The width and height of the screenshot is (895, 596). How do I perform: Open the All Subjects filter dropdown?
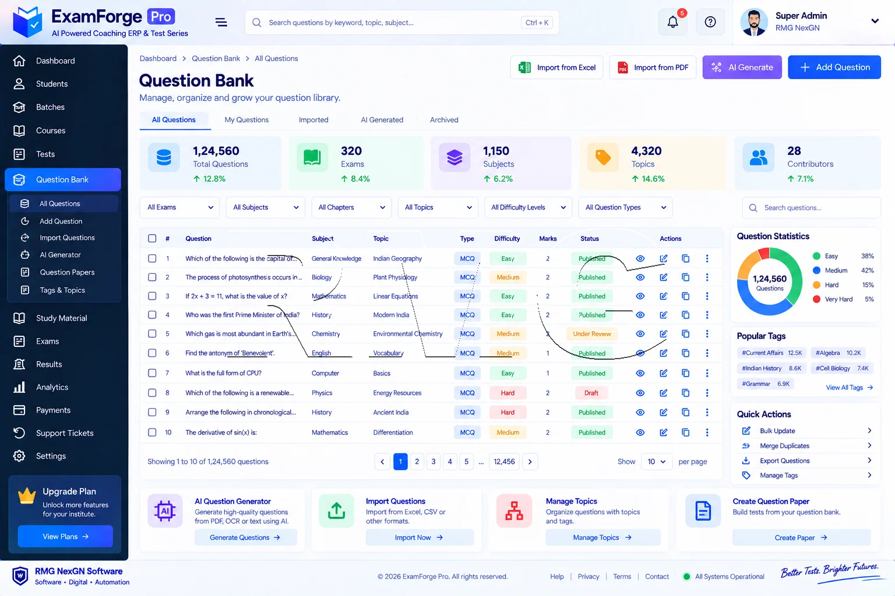(x=265, y=207)
